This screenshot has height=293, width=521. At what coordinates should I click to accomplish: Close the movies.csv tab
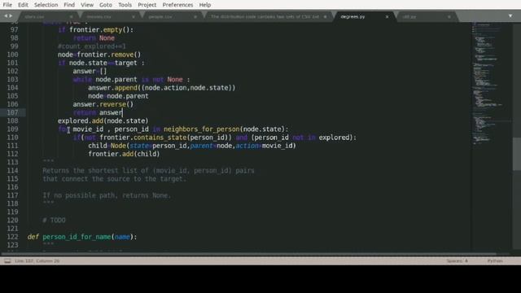[134, 16]
